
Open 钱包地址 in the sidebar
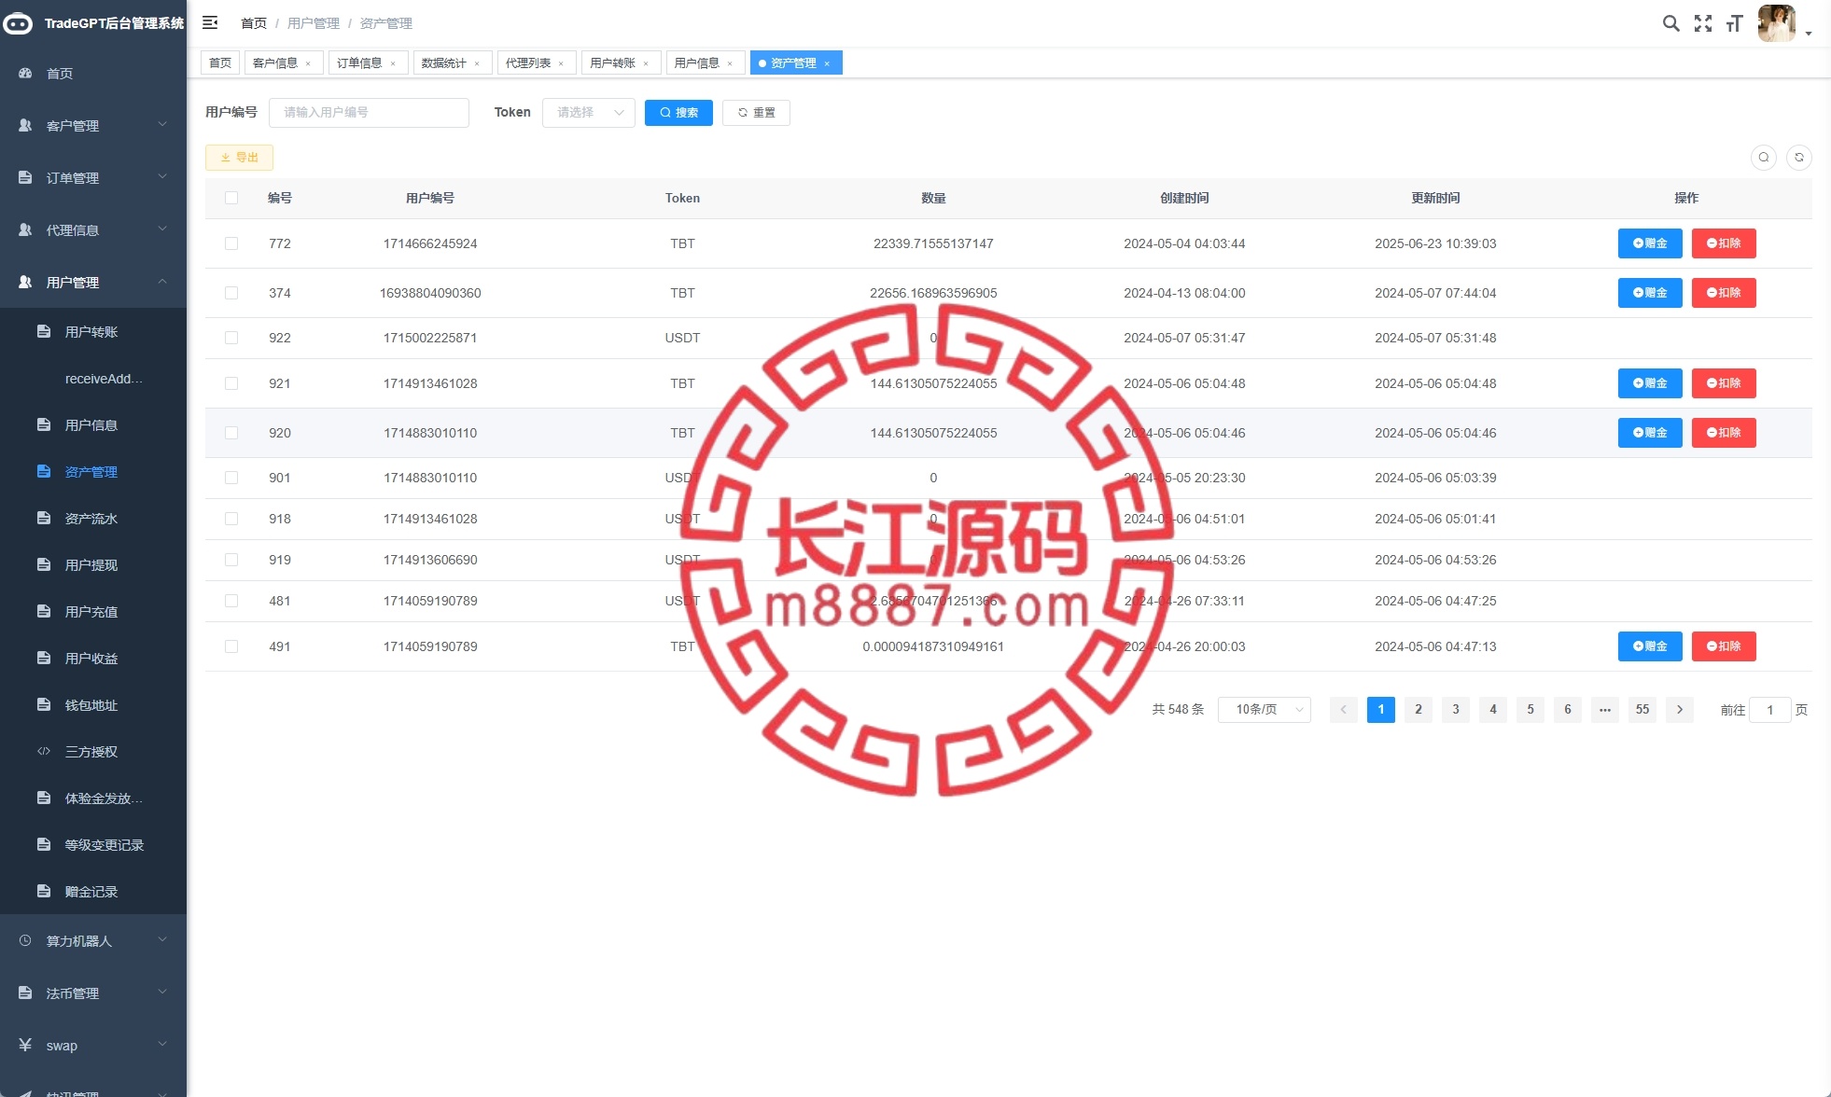tap(93, 705)
